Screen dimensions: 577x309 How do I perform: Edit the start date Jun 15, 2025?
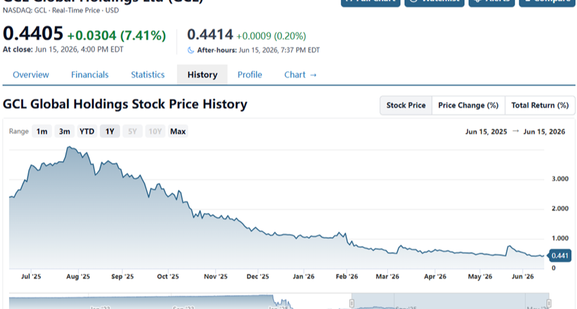tap(486, 131)
